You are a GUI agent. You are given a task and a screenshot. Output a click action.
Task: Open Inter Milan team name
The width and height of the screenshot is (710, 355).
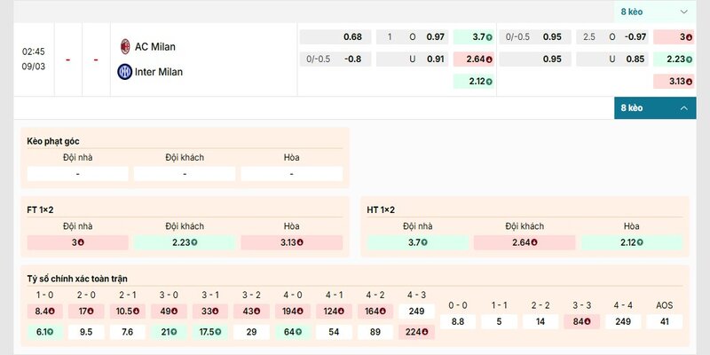[159, 72]
